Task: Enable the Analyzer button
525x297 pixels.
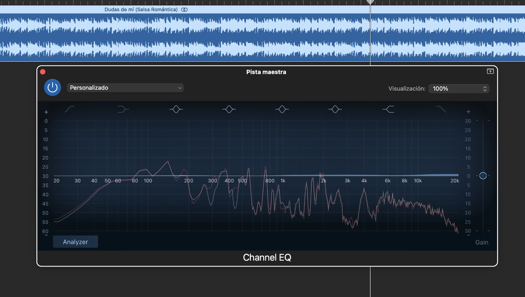Action: click(75, 242)
